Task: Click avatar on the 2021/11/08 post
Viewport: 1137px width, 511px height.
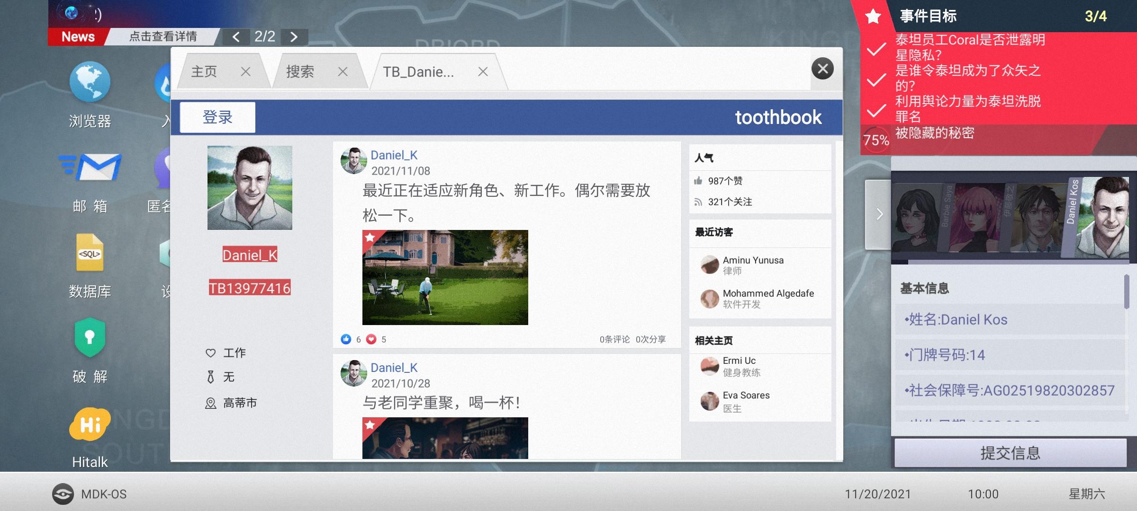Action: (353, 161)
